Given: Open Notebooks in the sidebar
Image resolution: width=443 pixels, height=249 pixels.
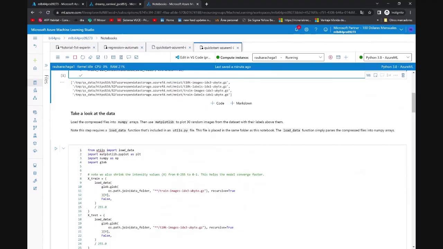Looking at the screenshot, I should [35, 82].
